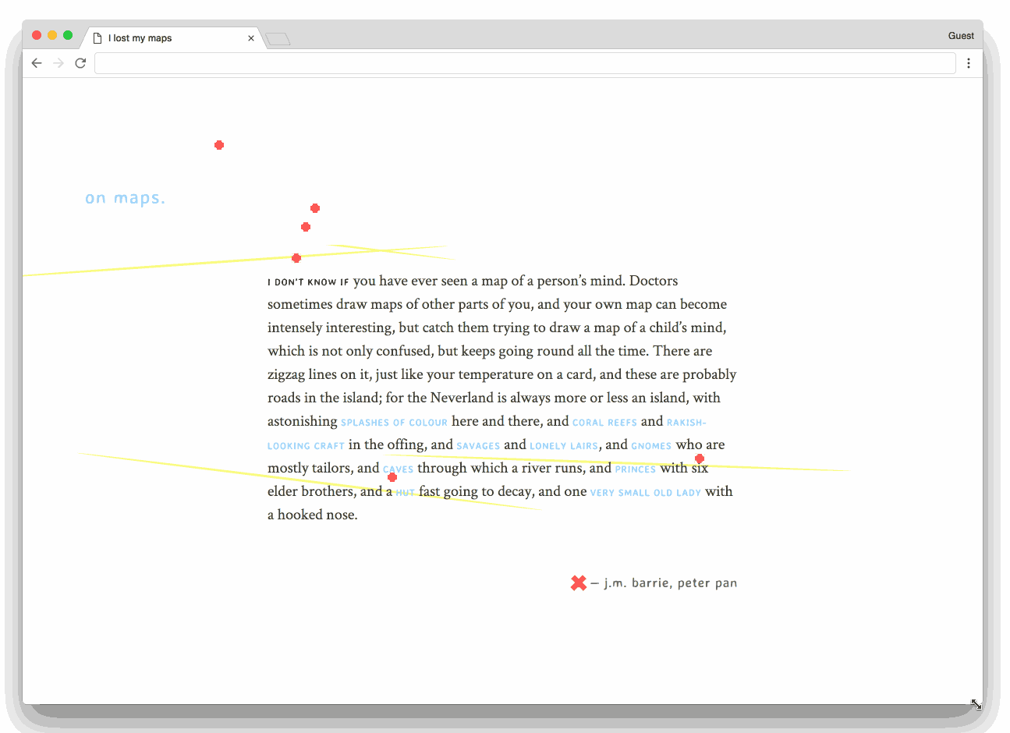The height and width of the screenshot is (733, 1010).
Task: Click the 'I don't know if' opening words
Action: click(308, 282)
